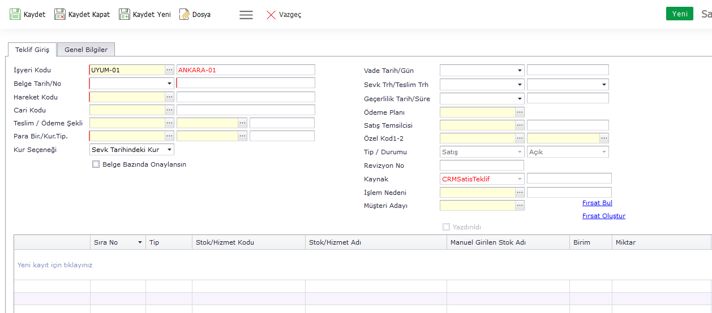Viewport: 712px width, 313px height.
Task: Click the Kaydet Kapat toolbar icon
Action: tap(60, 15)
